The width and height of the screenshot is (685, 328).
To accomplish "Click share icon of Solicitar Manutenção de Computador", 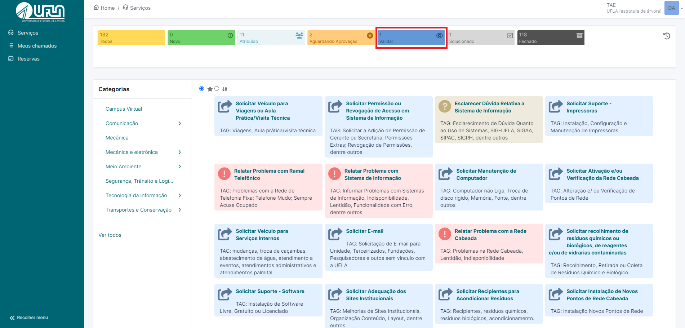I will pos(445,174).
